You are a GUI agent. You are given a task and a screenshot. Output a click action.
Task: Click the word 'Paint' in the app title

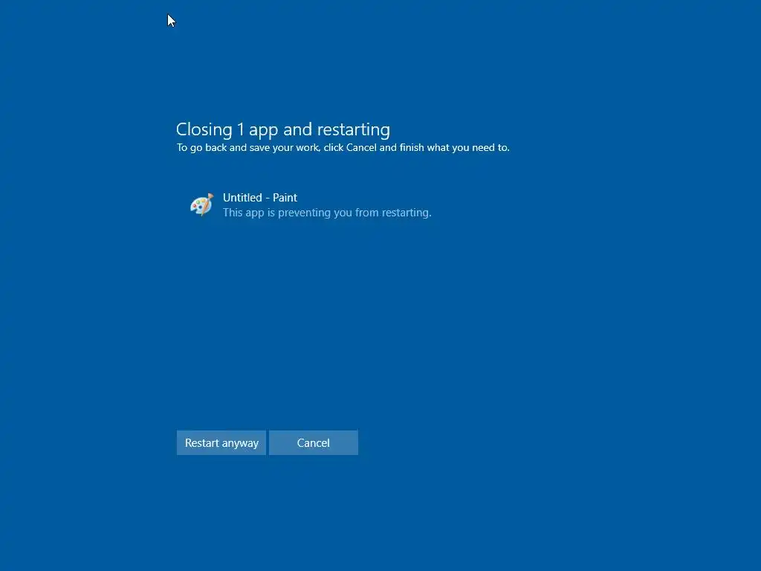285,198
